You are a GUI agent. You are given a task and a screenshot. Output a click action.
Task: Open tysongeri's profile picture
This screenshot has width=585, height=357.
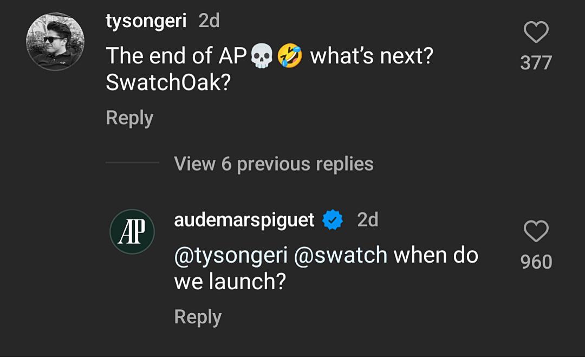coord(55,41)
